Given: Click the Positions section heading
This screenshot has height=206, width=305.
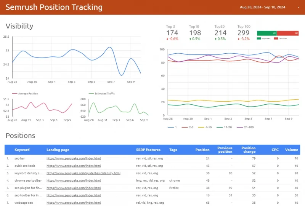Looking at the screenshot, I should click(20, 136).
